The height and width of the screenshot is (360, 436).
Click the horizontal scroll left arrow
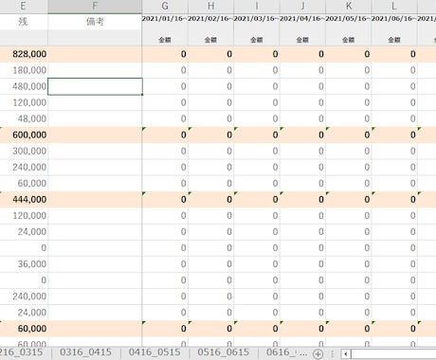(x=346, y=353)
